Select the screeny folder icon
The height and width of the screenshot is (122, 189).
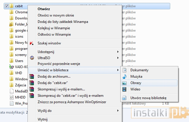(11, 55)
